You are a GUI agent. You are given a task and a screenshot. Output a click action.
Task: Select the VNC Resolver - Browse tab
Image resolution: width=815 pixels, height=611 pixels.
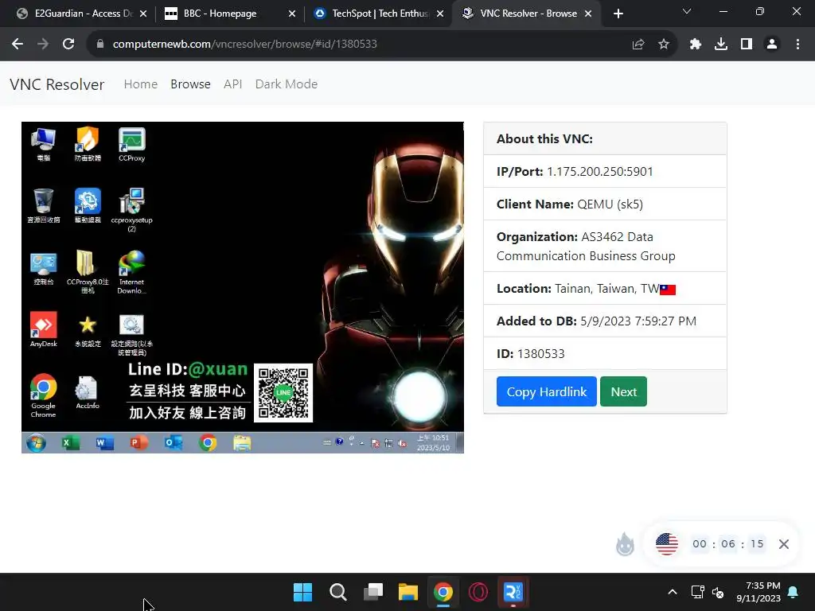click(526, 14)
